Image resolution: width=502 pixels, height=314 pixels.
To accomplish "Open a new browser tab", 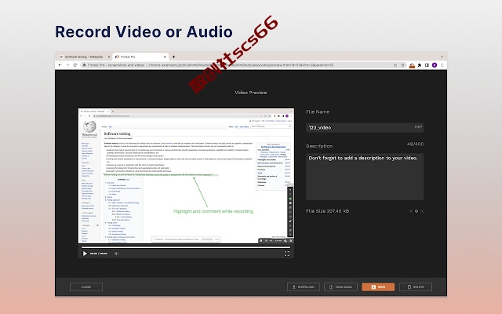I will click(x=173, y=57).
